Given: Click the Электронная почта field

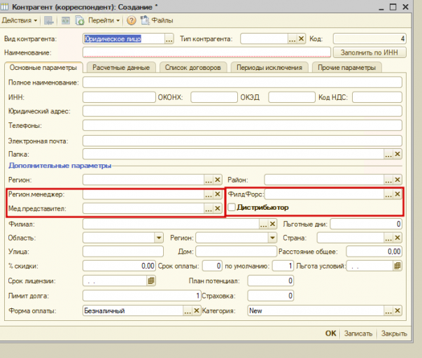Looking at the screenshot, I should [x=242, y=141].
